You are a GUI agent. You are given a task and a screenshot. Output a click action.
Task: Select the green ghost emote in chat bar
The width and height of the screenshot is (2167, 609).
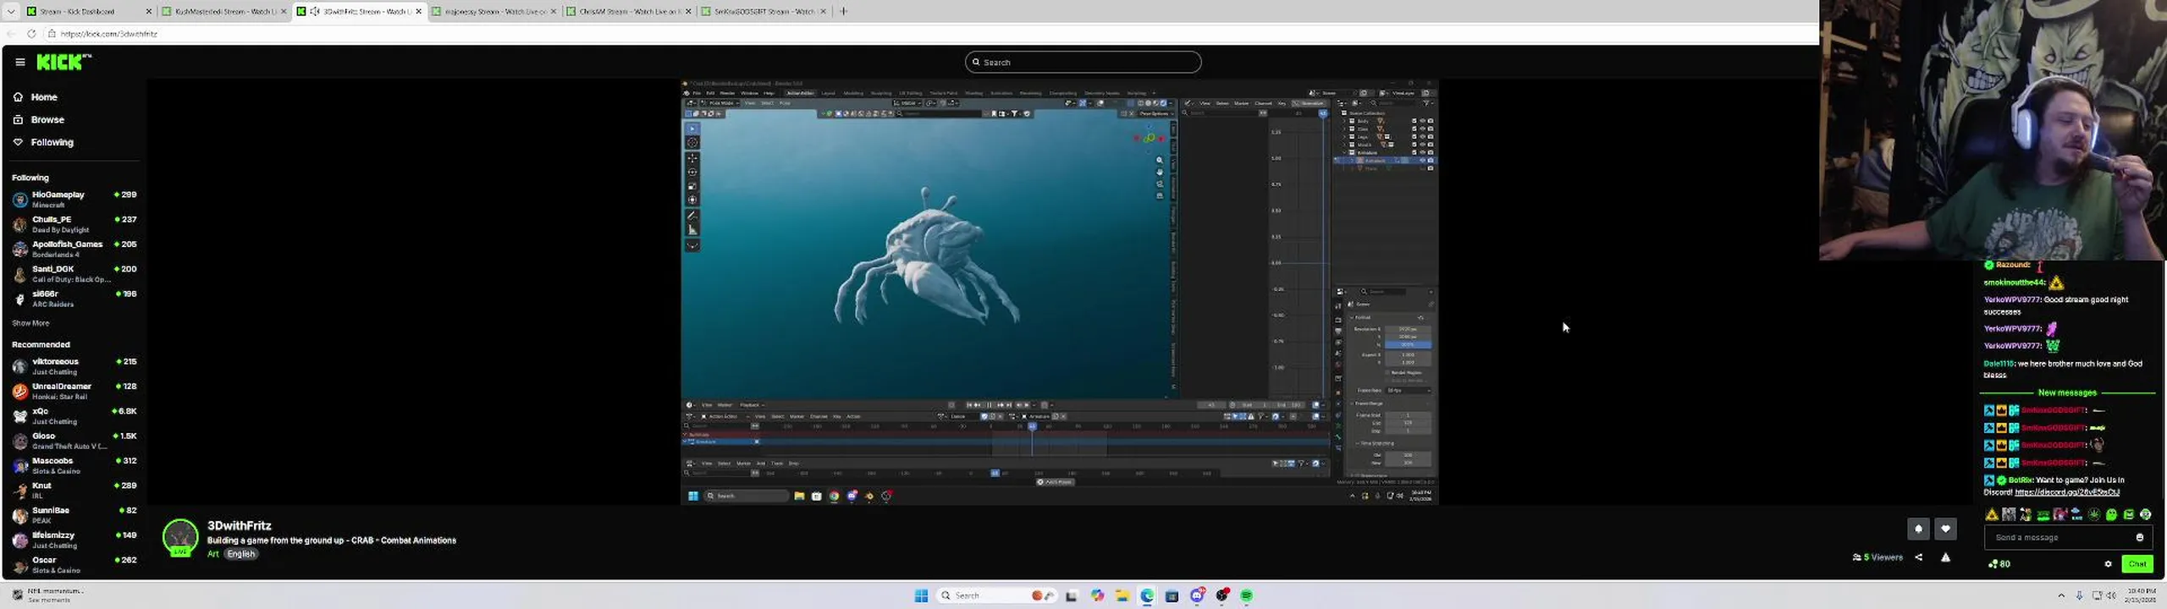pyautogui.click(x=2111, y=514)
